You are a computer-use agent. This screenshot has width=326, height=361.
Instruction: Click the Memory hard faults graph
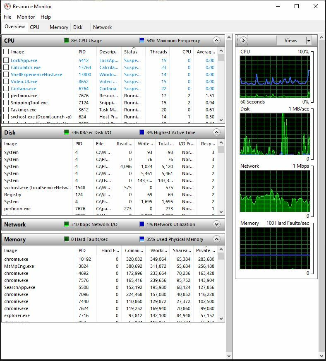[x=275, y=248]
